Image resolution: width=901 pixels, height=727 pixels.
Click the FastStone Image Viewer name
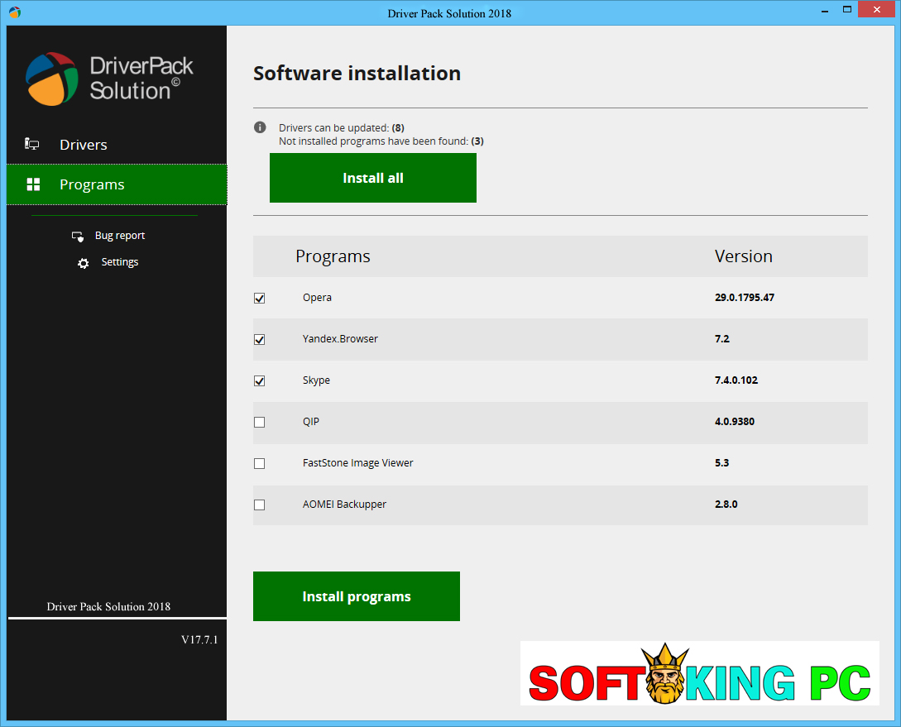point(358,463)
